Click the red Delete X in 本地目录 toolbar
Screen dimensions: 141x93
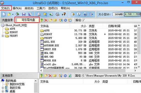pos(50,76)
